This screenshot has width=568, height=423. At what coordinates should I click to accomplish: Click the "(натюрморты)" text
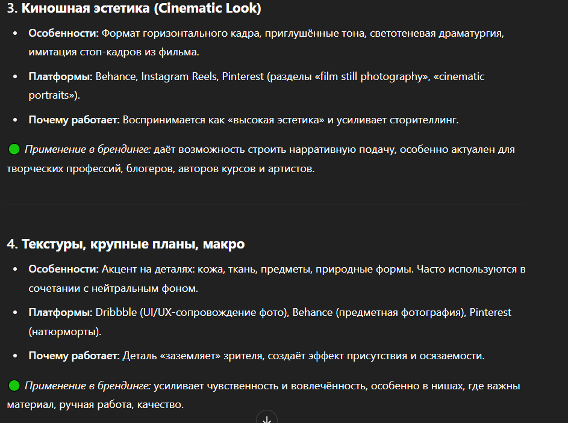pyautogui.click(x=65, y=332)
